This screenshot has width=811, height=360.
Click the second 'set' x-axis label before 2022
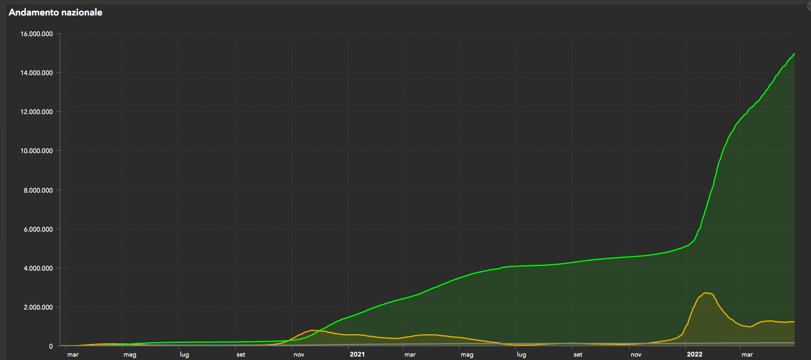point(578,355)
